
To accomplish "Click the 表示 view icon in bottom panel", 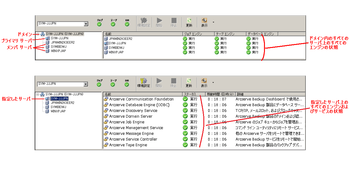I will [204, 81].
